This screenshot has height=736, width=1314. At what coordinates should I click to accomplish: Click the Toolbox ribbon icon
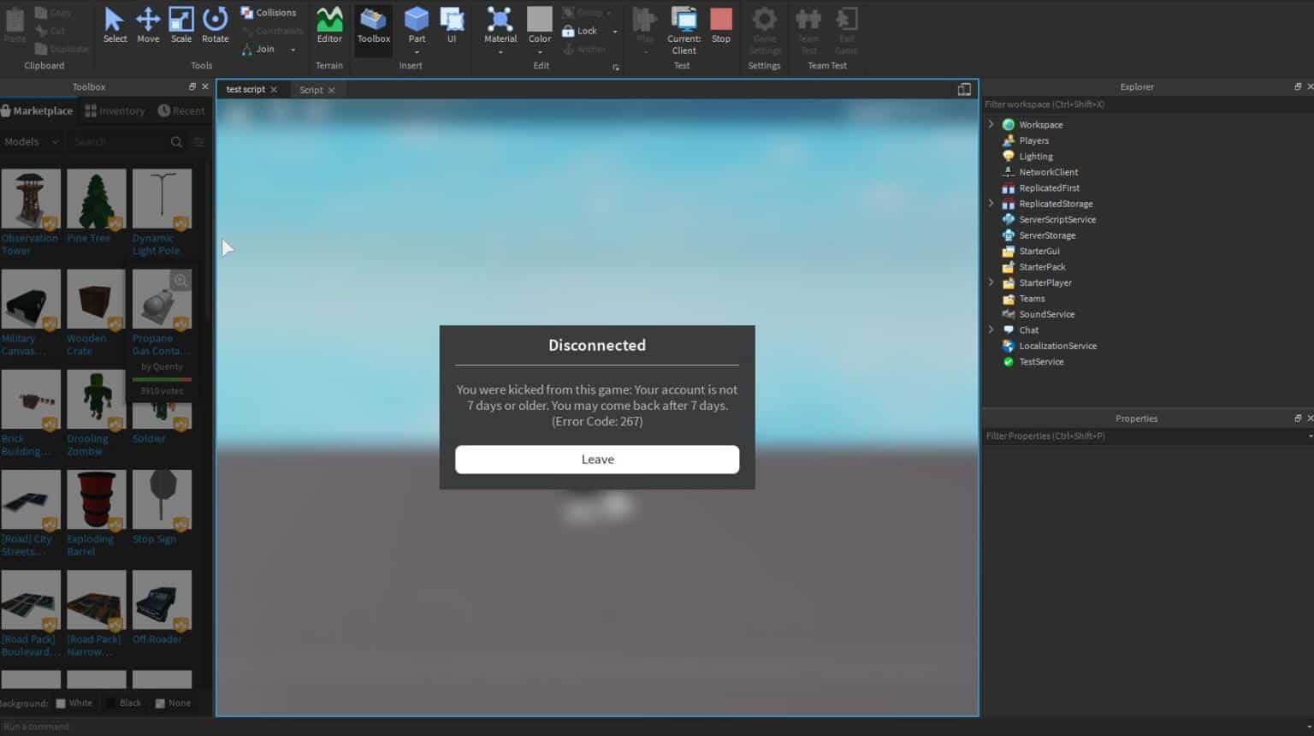[374, 25]
